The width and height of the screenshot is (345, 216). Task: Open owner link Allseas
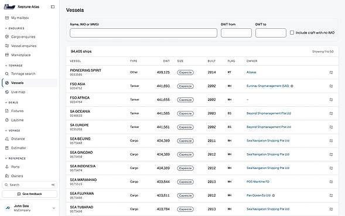coord(251,72)
